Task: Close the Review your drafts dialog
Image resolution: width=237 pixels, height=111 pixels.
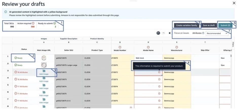Action: click(234, 3)
